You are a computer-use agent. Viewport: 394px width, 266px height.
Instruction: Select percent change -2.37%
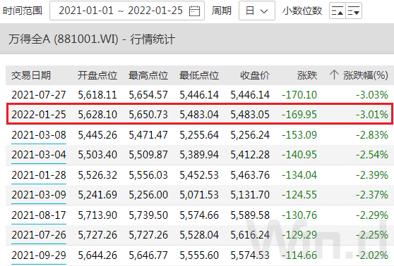[372, 195]
